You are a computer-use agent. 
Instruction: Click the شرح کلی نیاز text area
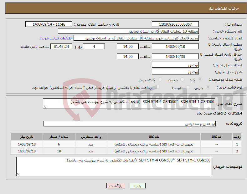tap(129, 104)
